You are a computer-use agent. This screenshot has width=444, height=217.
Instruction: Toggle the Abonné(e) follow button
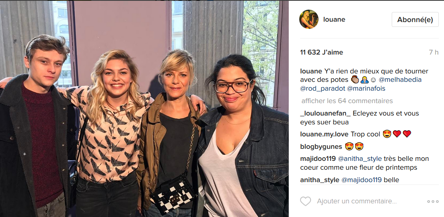click(x=415, y=20)
